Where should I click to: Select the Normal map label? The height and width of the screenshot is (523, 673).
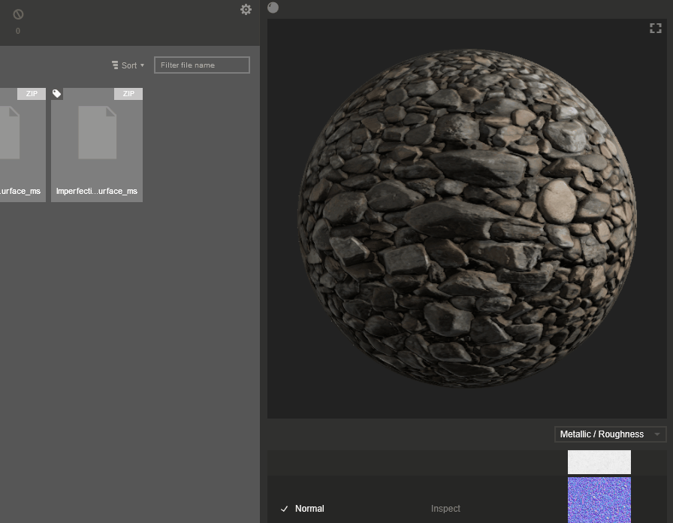pos(309,509)
